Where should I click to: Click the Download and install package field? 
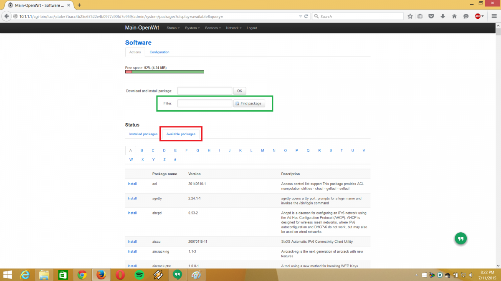205,91
